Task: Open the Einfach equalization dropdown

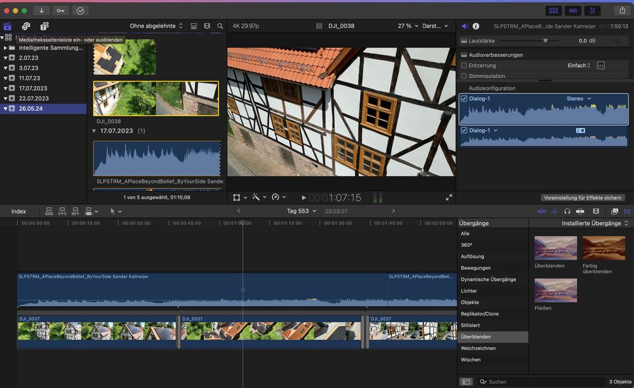Action: coord(579,65)
